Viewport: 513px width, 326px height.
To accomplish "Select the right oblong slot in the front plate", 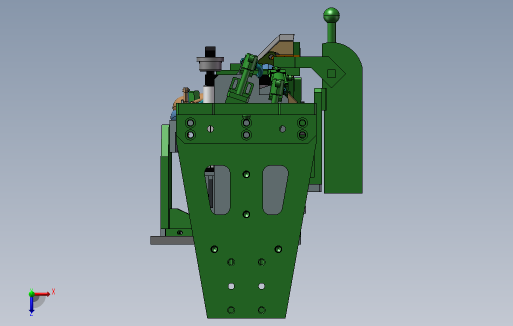I will [x=275, y=190].
